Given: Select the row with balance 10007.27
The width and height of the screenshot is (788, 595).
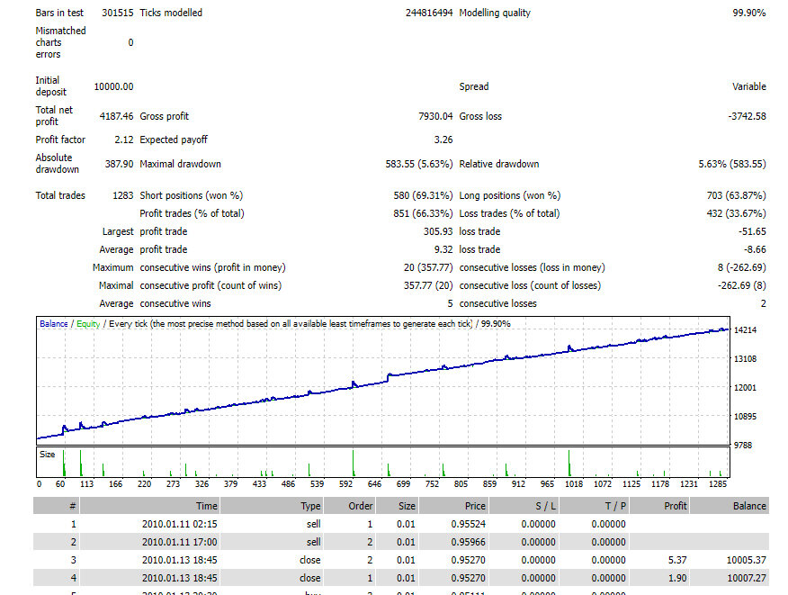Looking at the screenshot, I should [x=401, y=578].
